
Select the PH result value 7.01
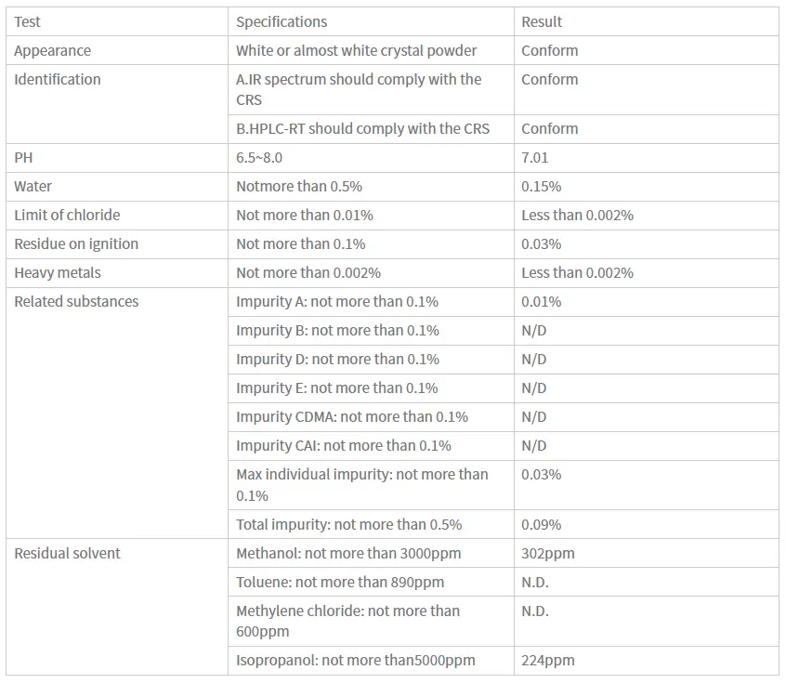535,157
